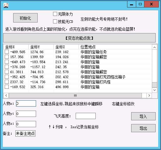Focus the 飞天高度 input field
The image size is (161, 150).
[x=86, y=116]
